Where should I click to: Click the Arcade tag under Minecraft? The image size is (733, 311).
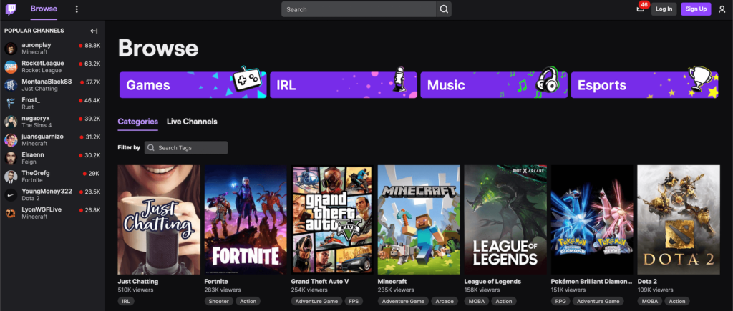click(x=444, y=301)
